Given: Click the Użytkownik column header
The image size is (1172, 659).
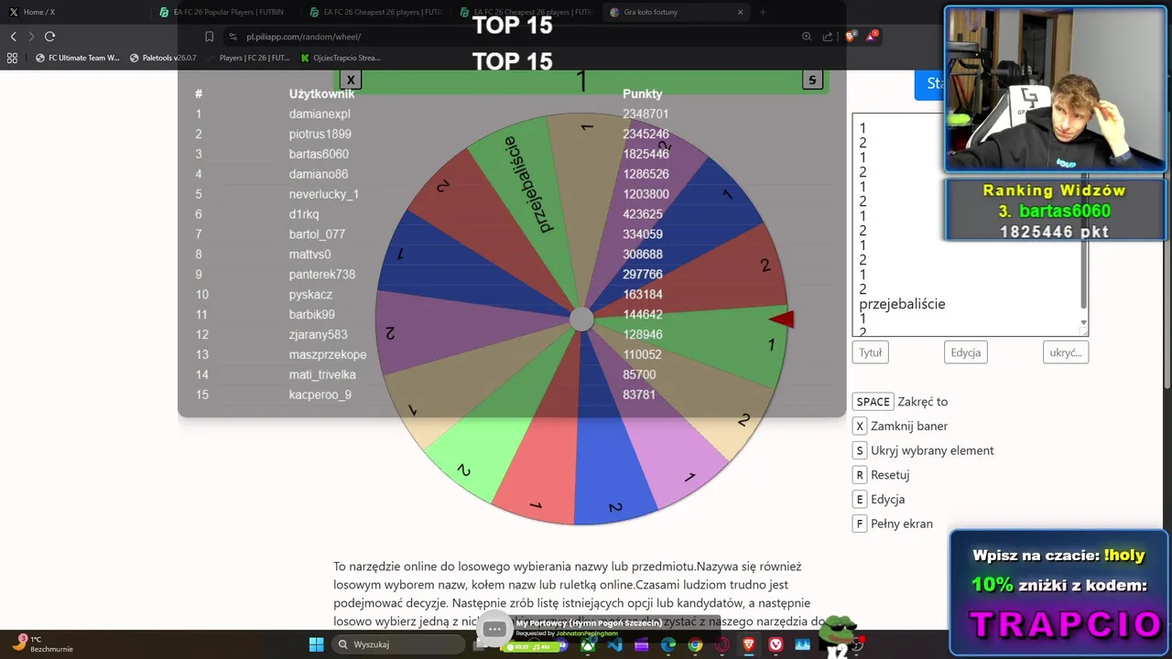Looking at the screenshot, I should 321,94.
